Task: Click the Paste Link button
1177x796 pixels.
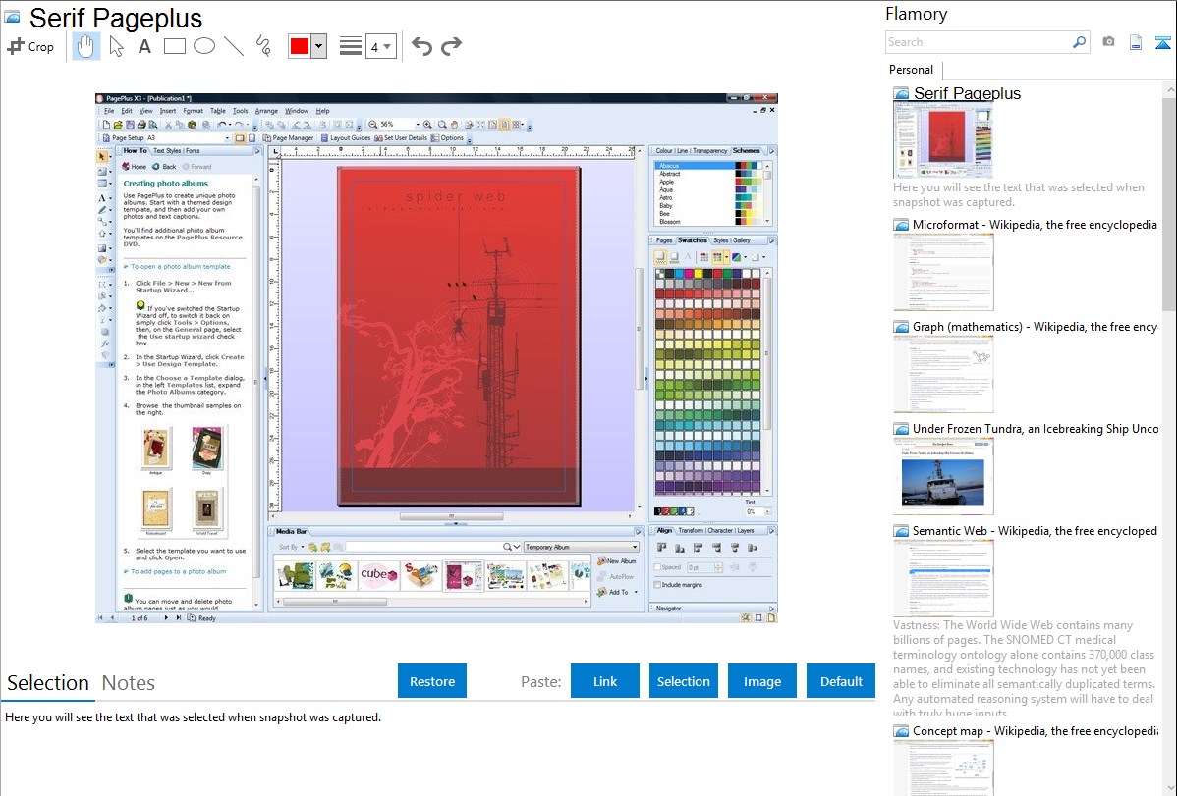Action: click(x=605, y=681)
